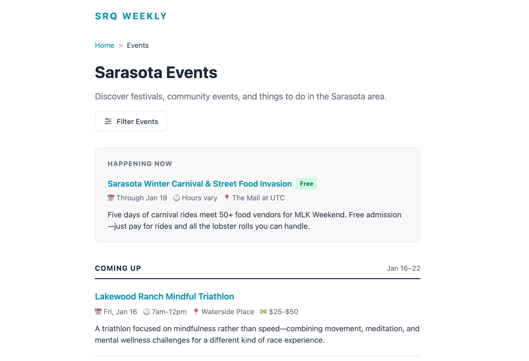
Task: Click the clock icon beside 7am-12pm
Action: [x=146, y=312]
